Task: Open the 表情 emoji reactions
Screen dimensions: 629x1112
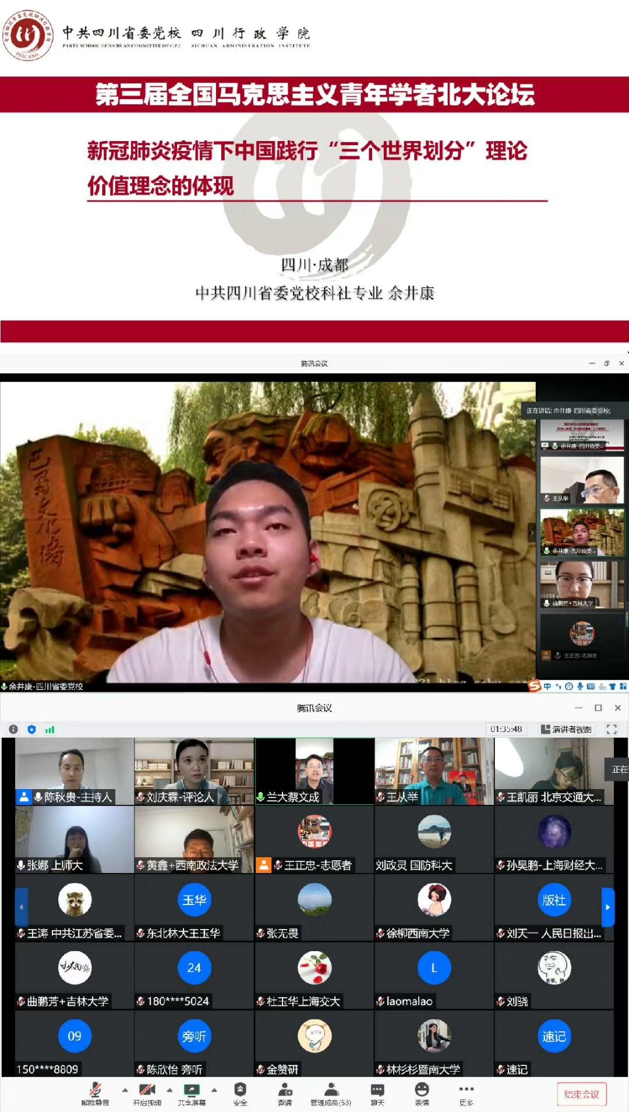Action: (422, 1090)
